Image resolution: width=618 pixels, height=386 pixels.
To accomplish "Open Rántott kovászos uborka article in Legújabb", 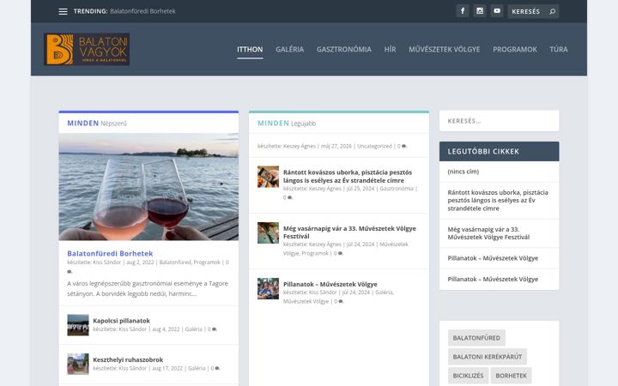I will pos(348,176).
